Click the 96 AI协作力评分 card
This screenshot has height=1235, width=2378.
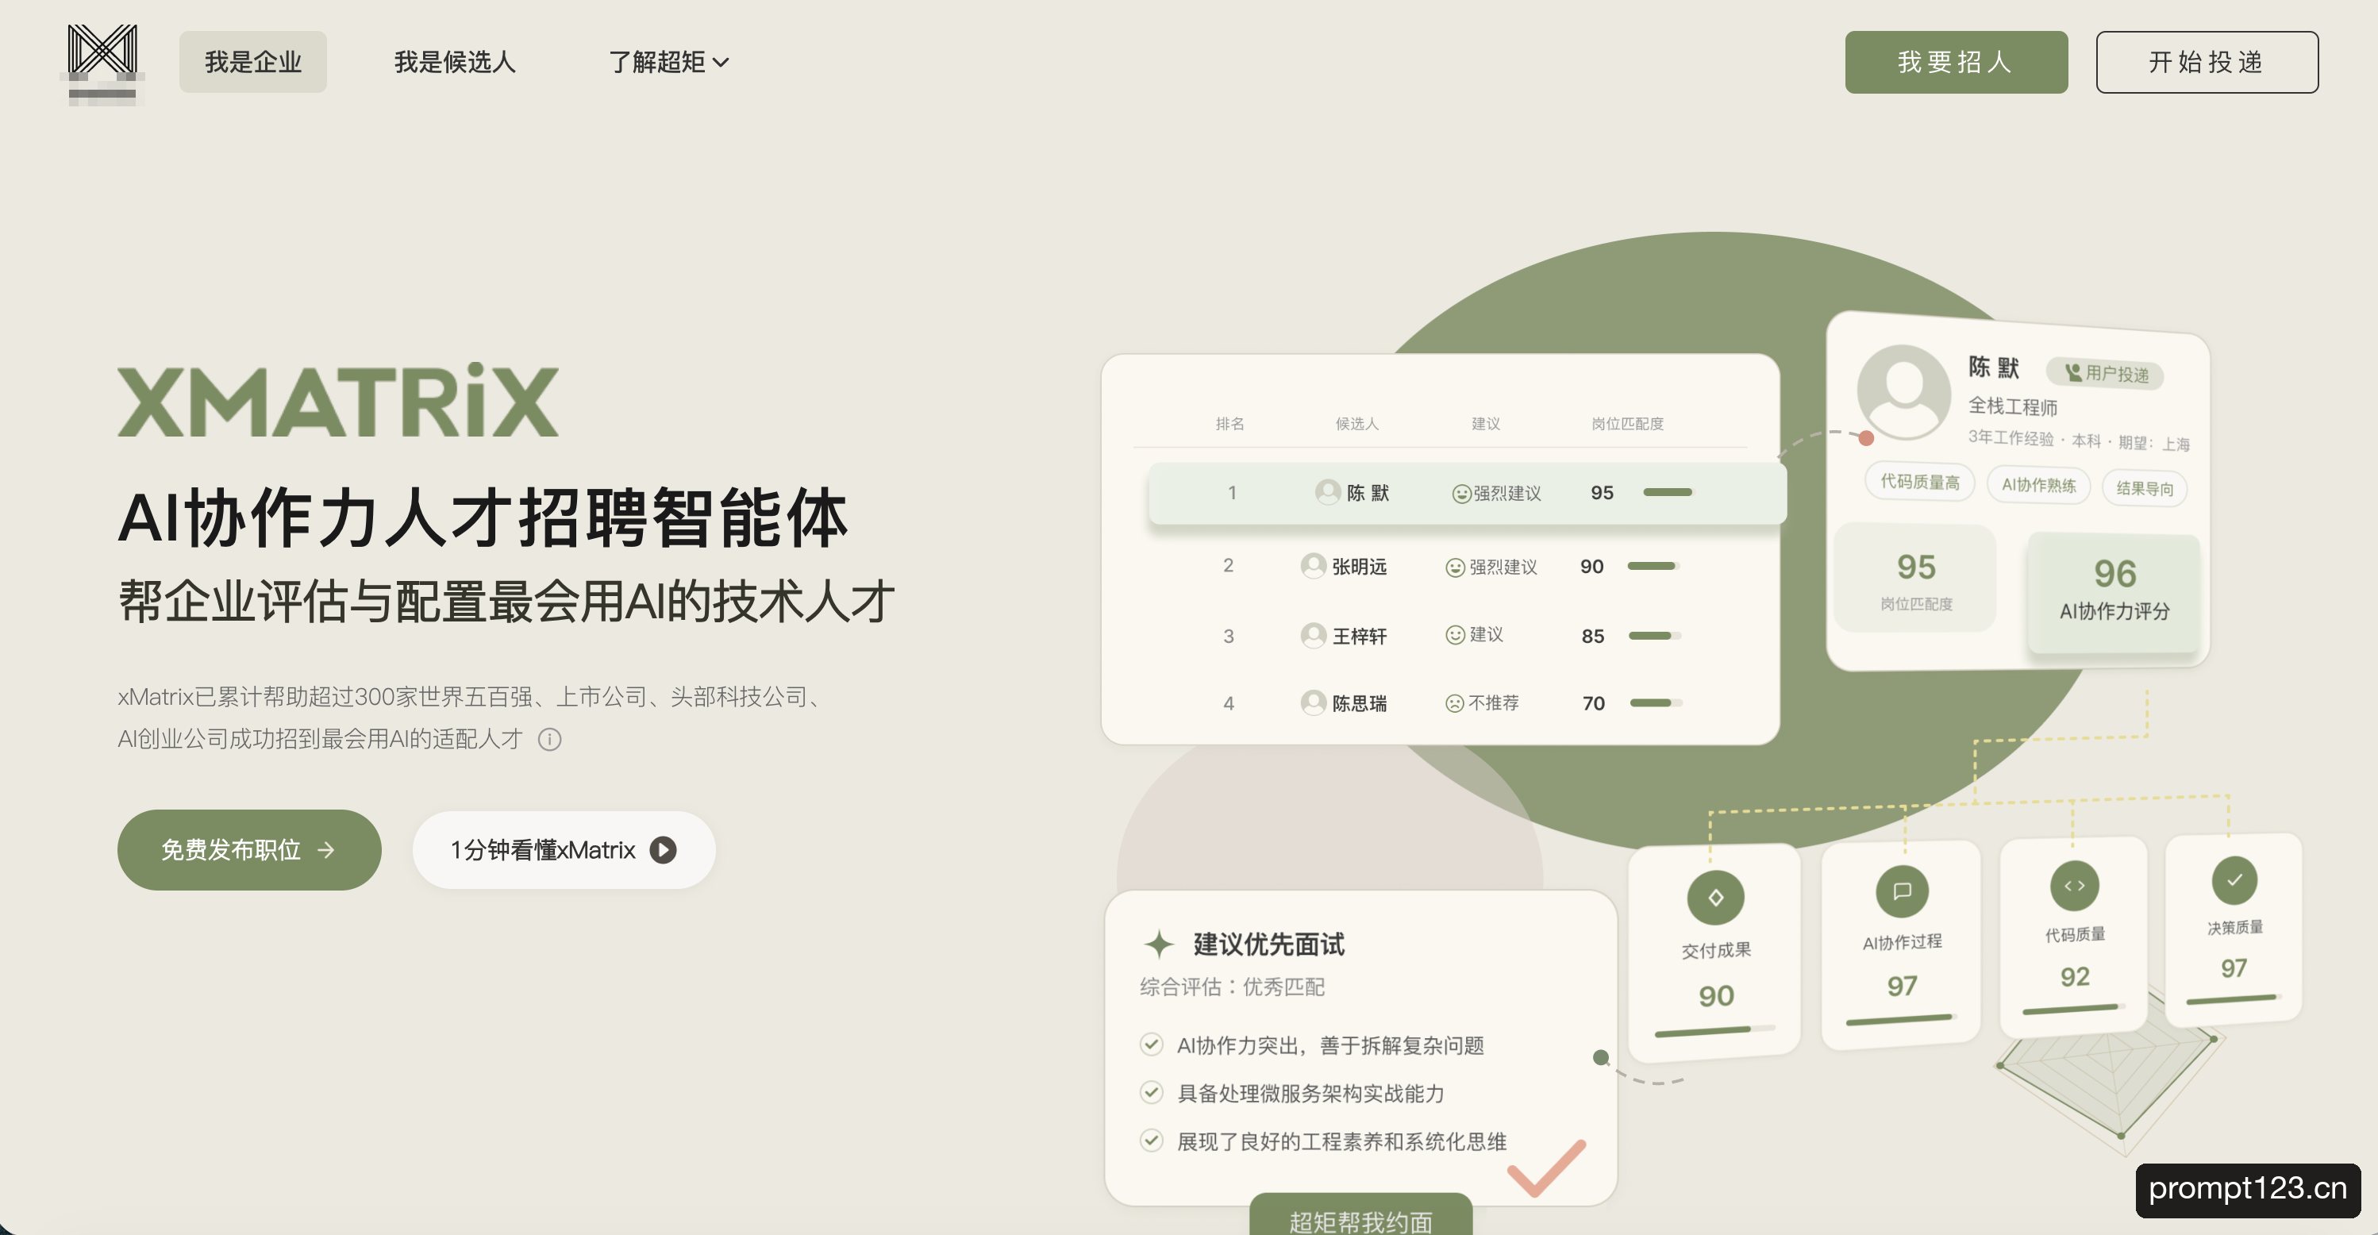[x=2114, y=591]
